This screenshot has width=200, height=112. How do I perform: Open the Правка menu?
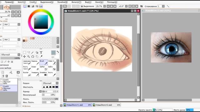click(x=9, y=2)
